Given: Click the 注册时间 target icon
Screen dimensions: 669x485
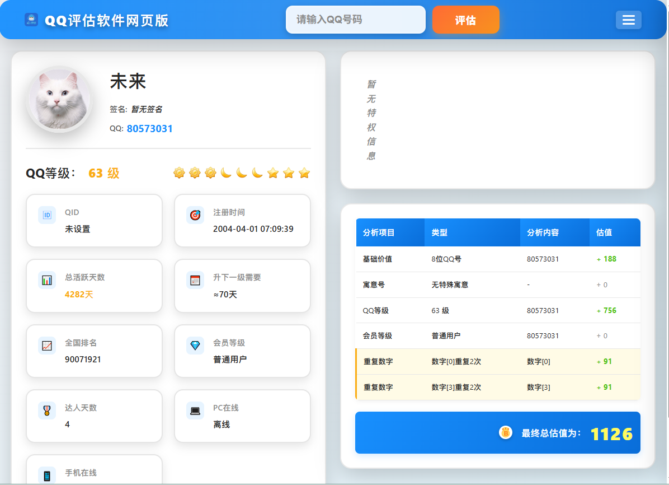Looking at the screenshot, I should (x=195, y=215).
